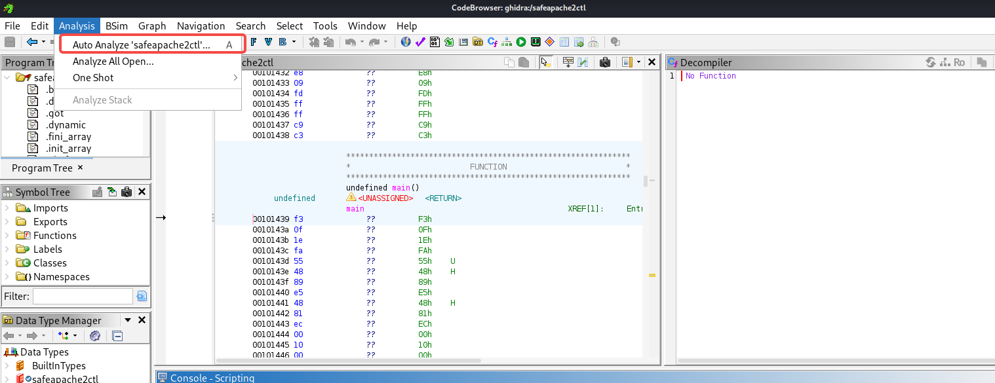The width and height of the screenshot is (995, 383).
Task: Click the main function label in Listing
Action: 355,208
